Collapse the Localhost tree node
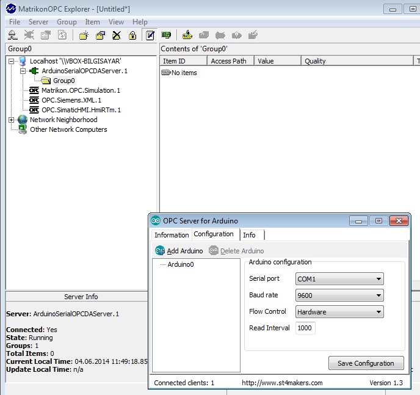This screenshot has height=395, width=420. 11,61
